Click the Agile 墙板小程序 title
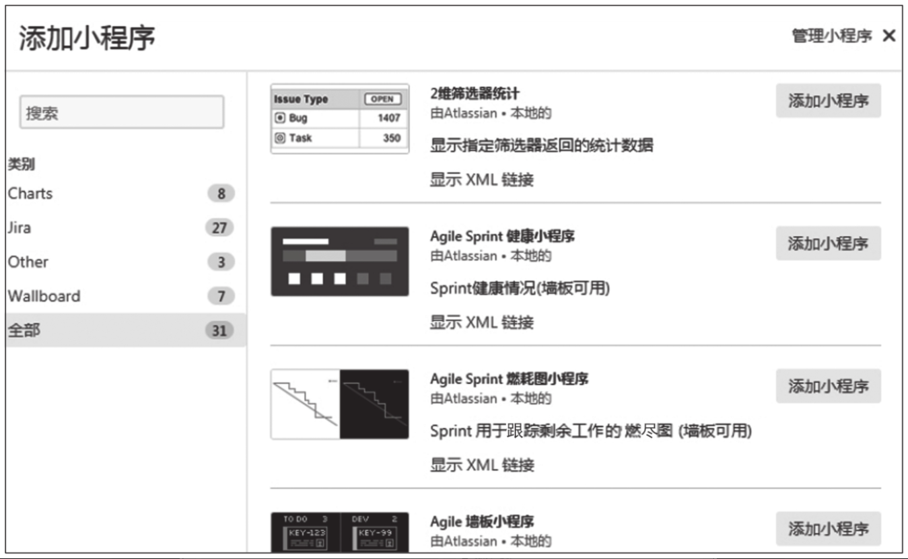Viewport: 908px width, 559px height. [482, 521]
